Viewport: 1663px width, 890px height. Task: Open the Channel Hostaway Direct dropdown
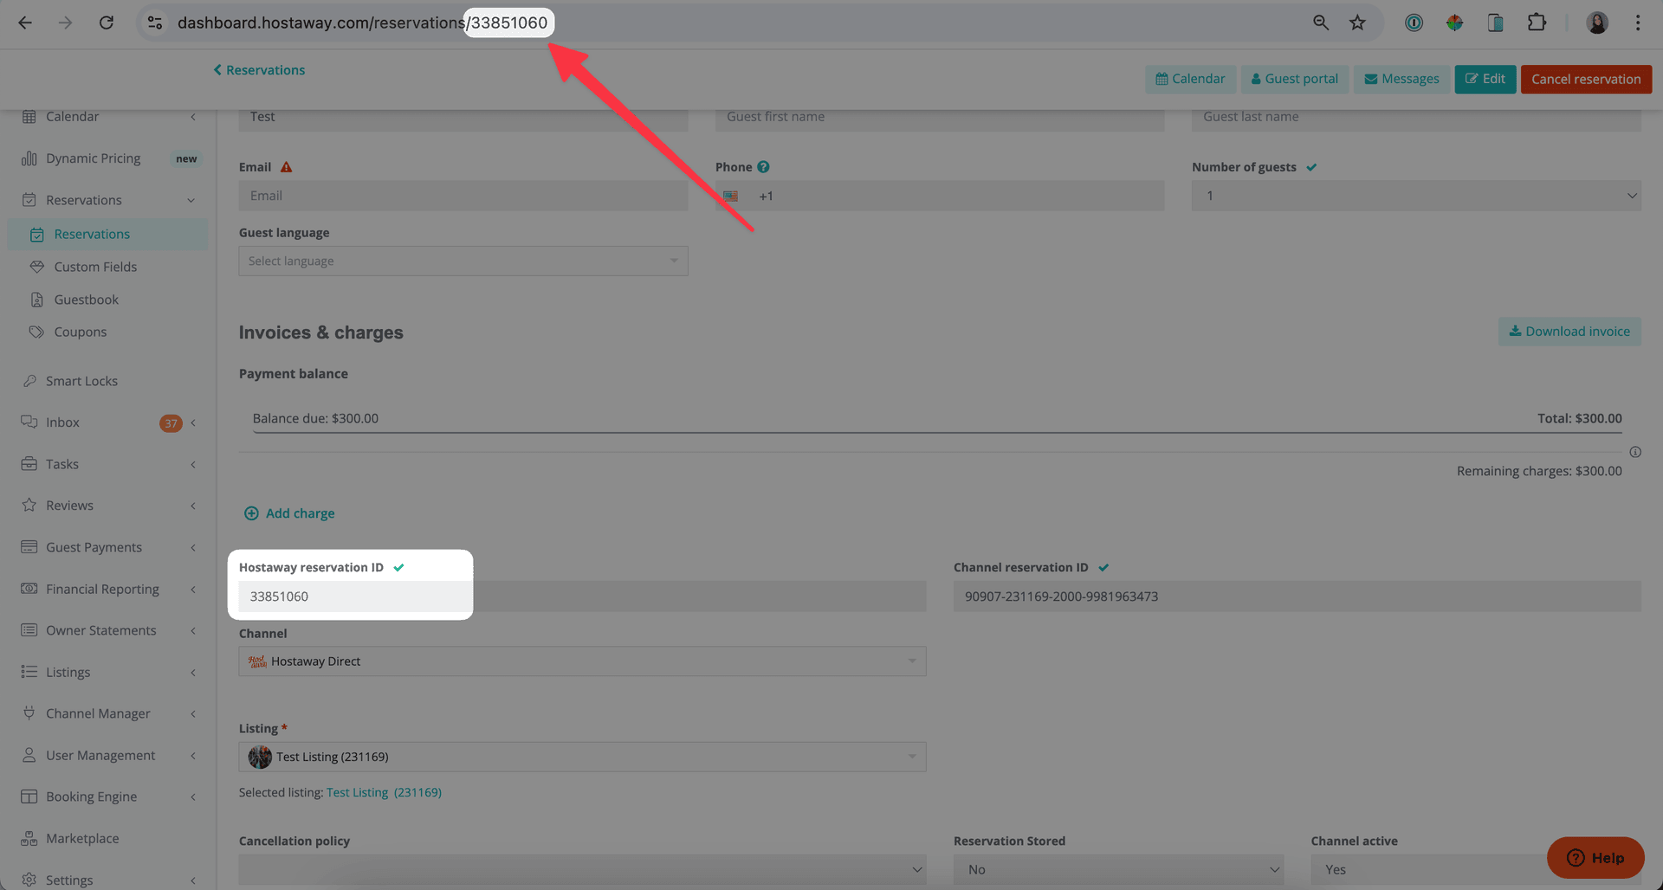click(x=582, y=661)
